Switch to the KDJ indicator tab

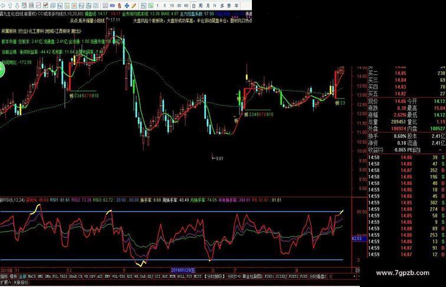point(150,276)
